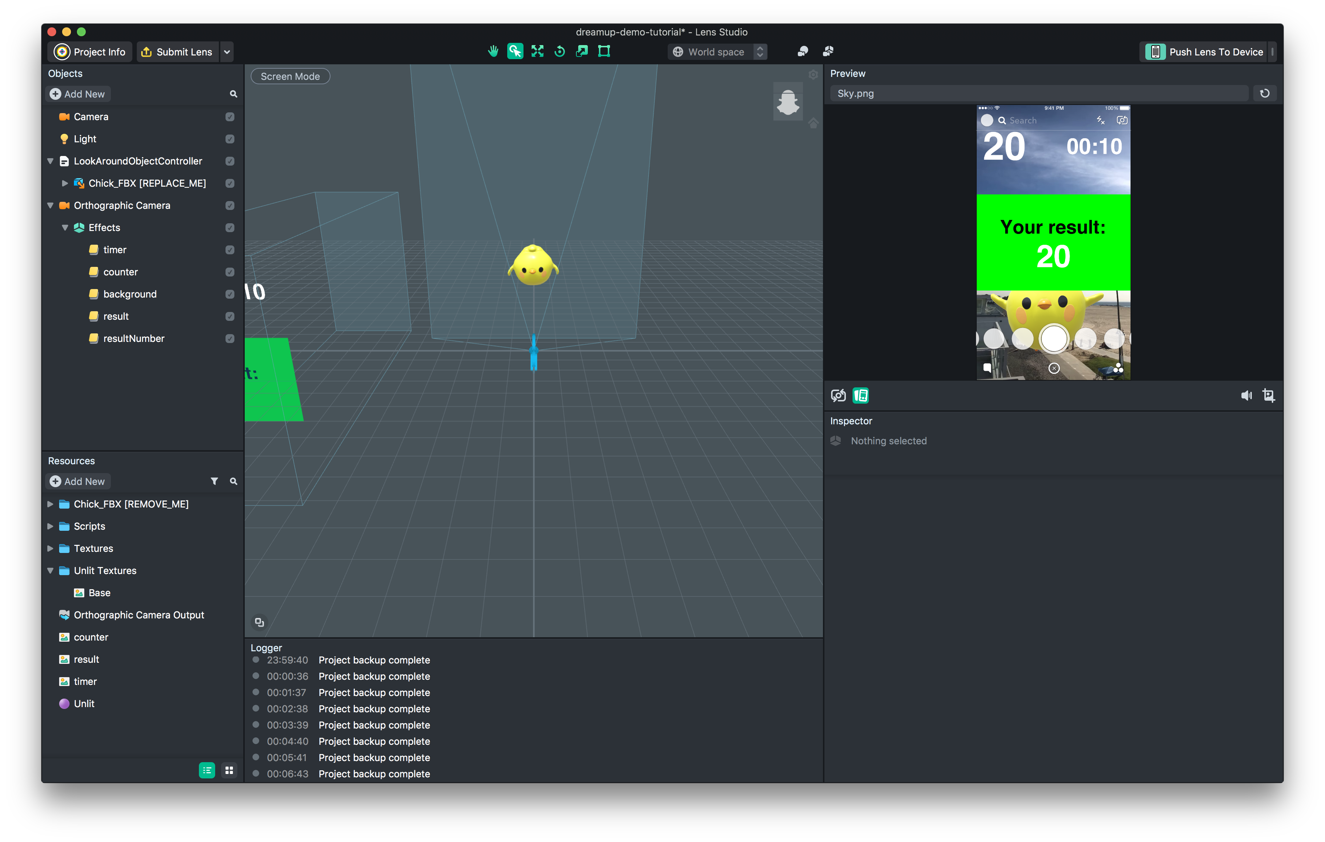Disable the timer object checkbox
Screen dimensions: 1325x842
tap(230, 250)
